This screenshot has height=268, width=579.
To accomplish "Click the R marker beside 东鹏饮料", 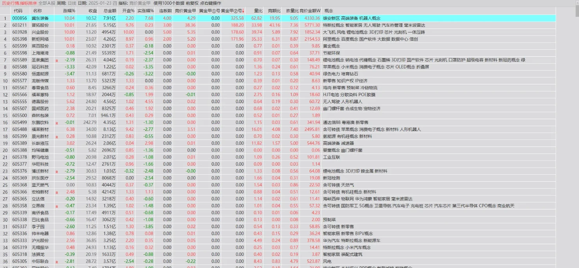I will click(x=57, y=123).
